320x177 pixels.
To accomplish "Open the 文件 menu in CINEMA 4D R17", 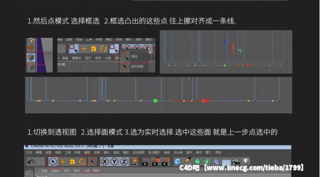I will (29, 152).
